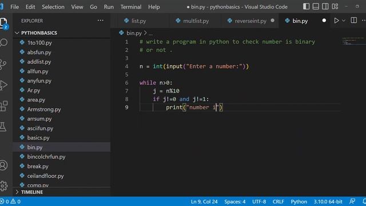Run Python file with play button
The height and width of the screenshot is (206, 366).
pos(336,21)
